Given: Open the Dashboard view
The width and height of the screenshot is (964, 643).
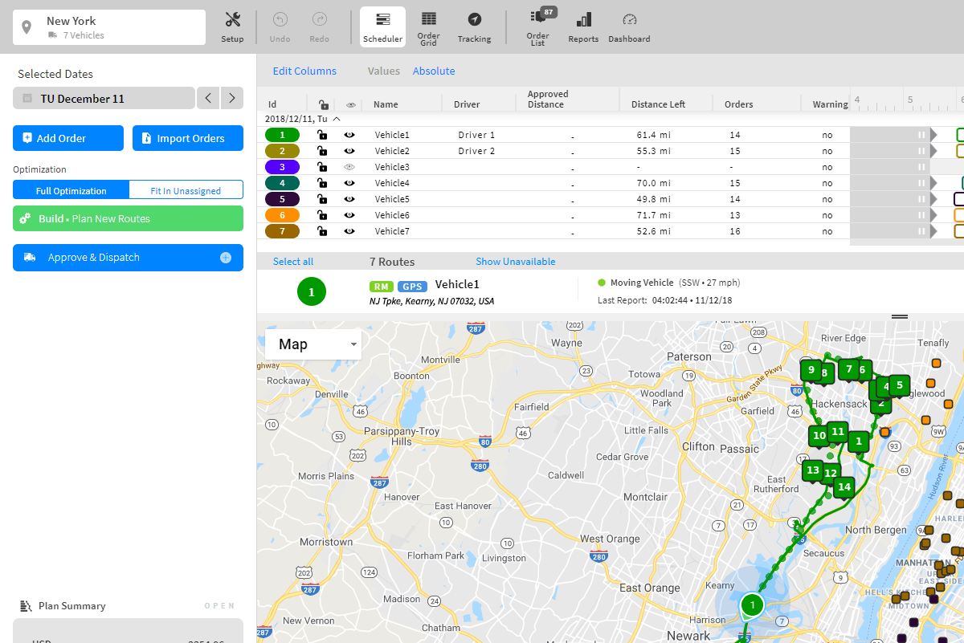Looking at the screenshot, I should coord(629,26).
